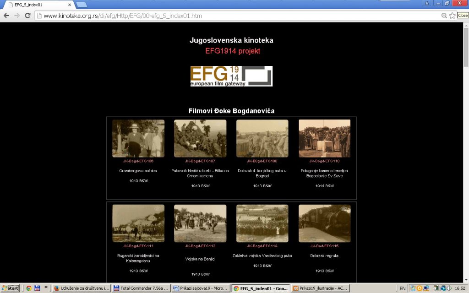Image resolution: width=469 pixels, height=293 pixels.
Task: Click the EN language indicator in system tray
Action: click(x=403, y=288)
